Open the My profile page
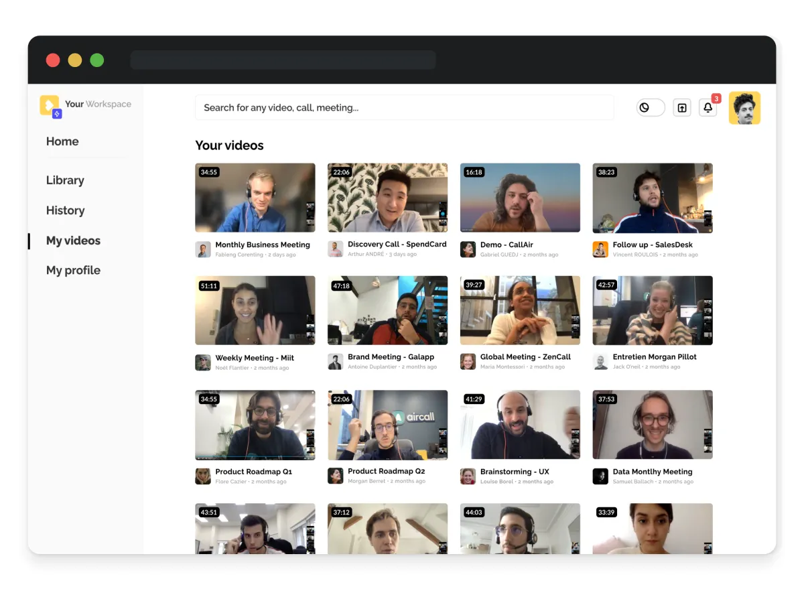804x603 pixels. (73, 270)
